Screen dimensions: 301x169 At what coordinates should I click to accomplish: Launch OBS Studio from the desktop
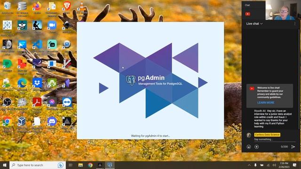pos(8,102)
